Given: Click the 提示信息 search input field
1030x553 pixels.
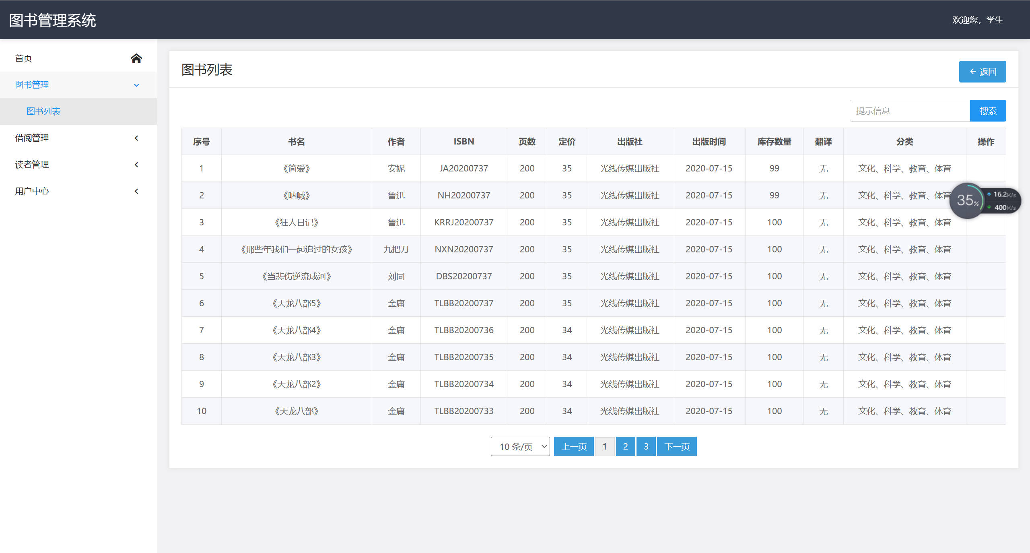Looking at the screenshot, I should [x=909, y=110].
